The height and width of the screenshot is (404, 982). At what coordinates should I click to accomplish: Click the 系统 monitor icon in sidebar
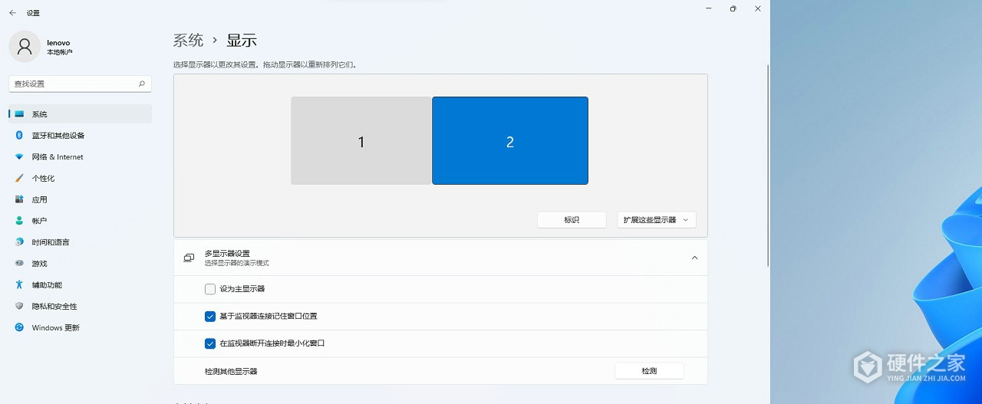coord(19,114)
